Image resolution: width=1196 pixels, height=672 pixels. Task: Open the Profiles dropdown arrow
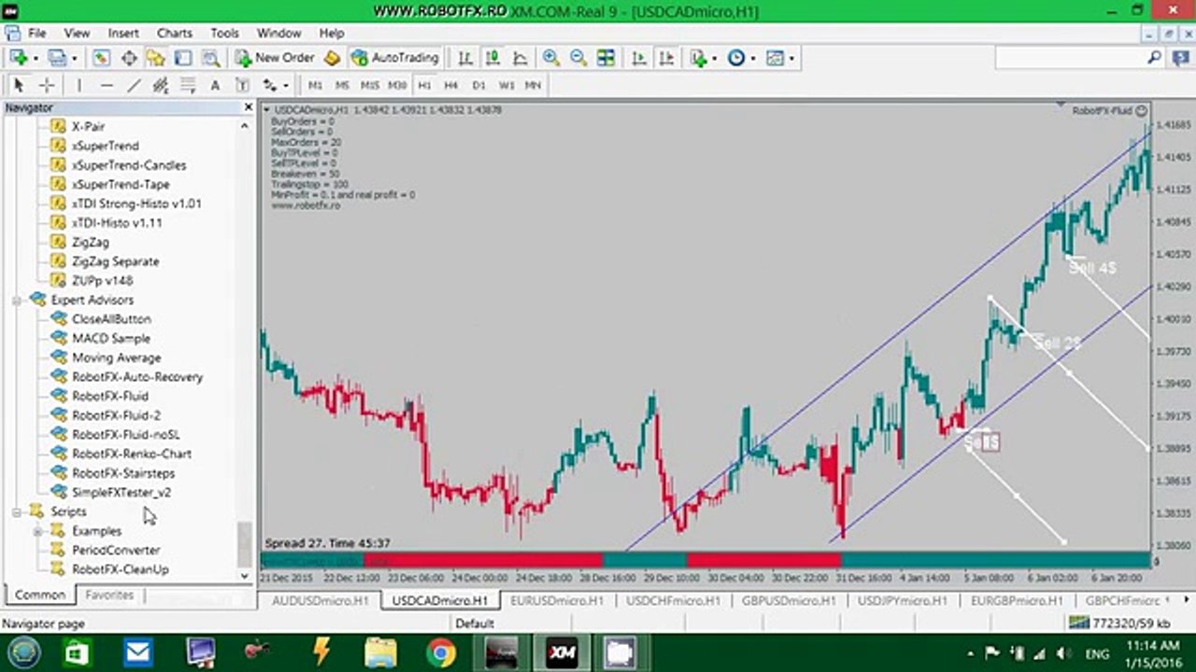74,58
